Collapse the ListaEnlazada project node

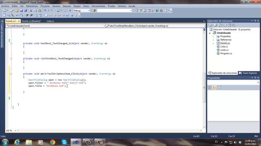click(210, 33)
